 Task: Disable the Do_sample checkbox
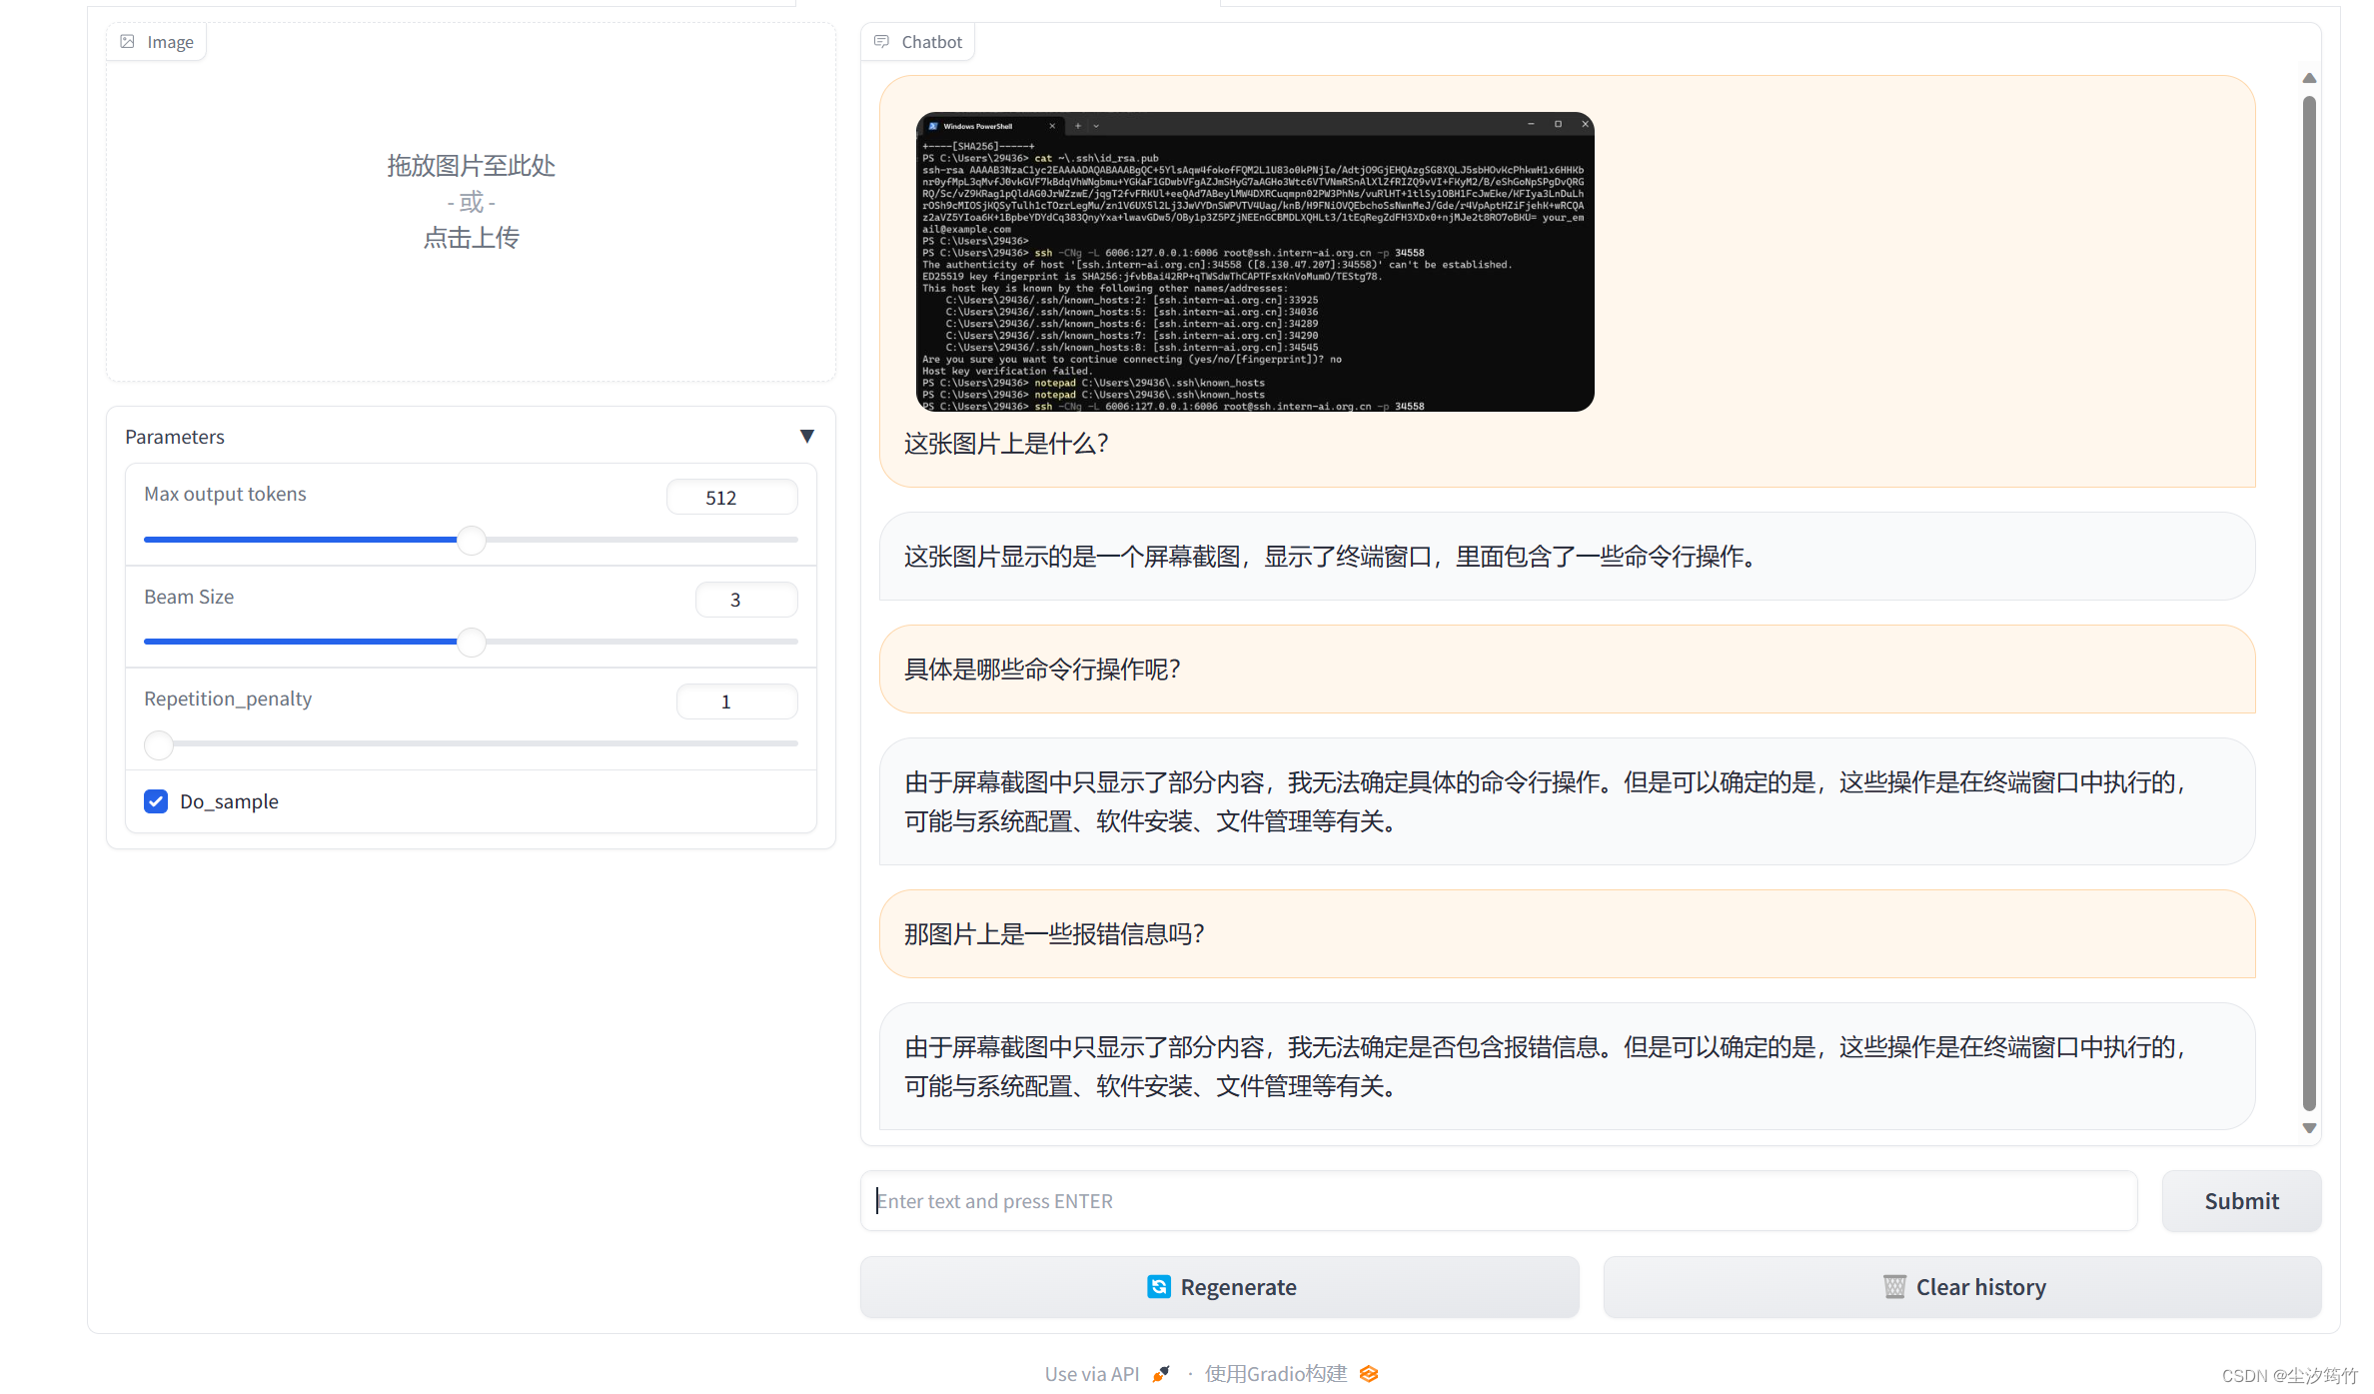(x=156, y=801)
